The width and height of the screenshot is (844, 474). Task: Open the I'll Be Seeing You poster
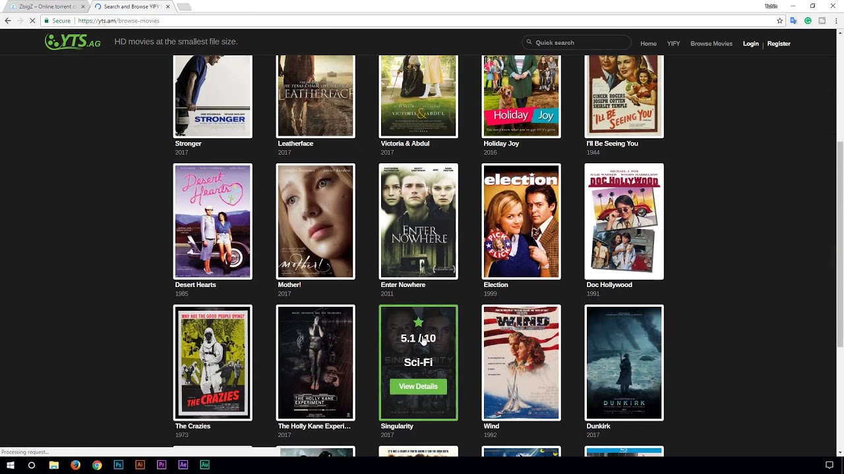pyautogui.click(x=624, y=96)
